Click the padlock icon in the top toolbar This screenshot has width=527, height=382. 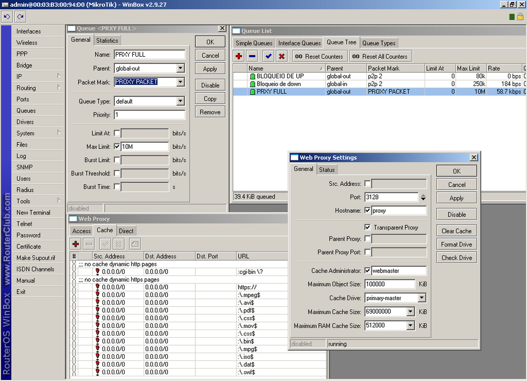click(x=520, y=16)
